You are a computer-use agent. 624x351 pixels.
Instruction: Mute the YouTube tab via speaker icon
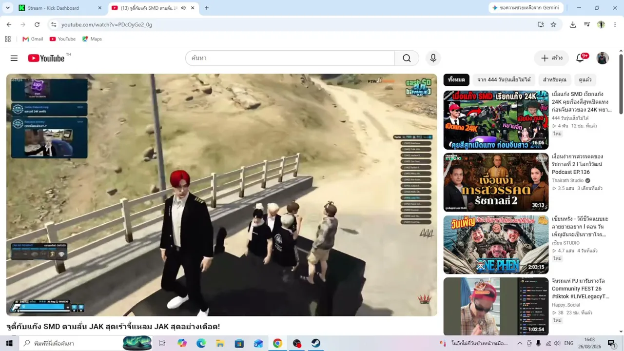coord(183,8)
